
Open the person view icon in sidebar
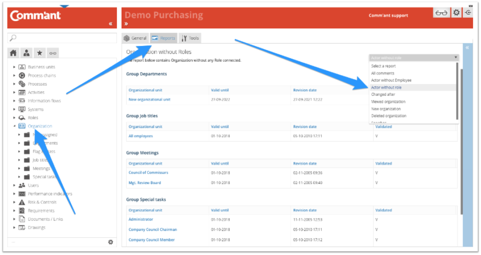[x=27, y=53]
